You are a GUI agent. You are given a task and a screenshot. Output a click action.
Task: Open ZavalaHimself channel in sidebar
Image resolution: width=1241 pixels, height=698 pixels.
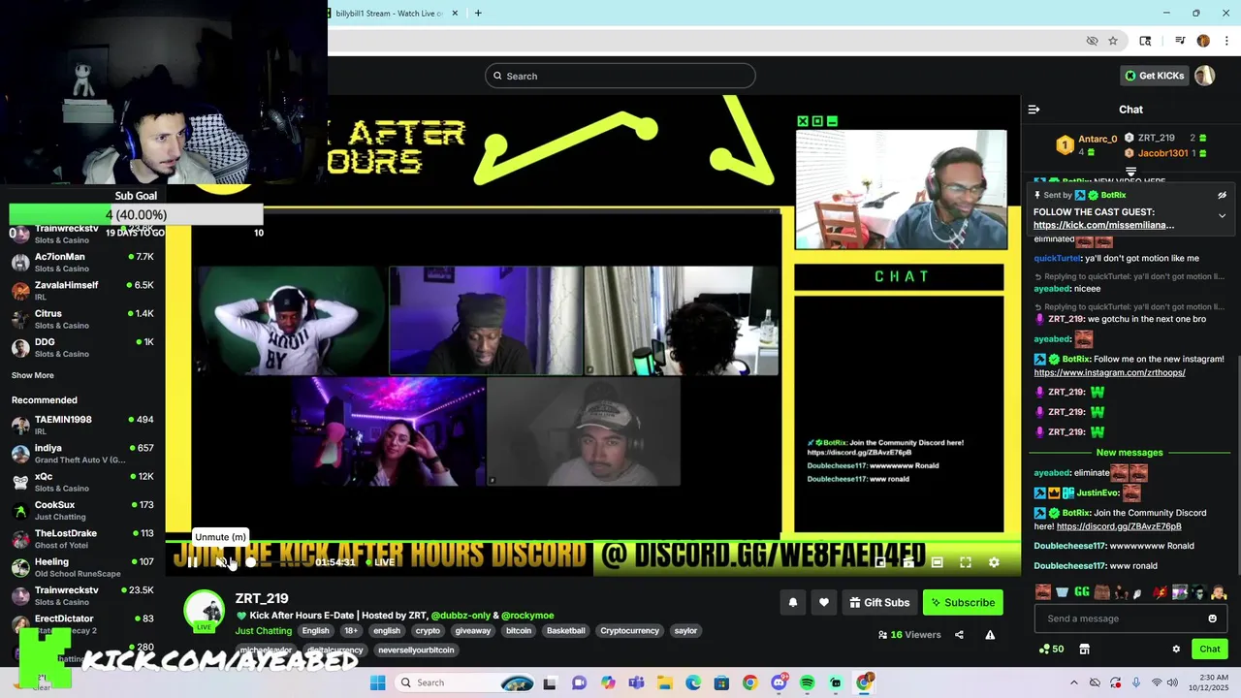pos(82,290)
